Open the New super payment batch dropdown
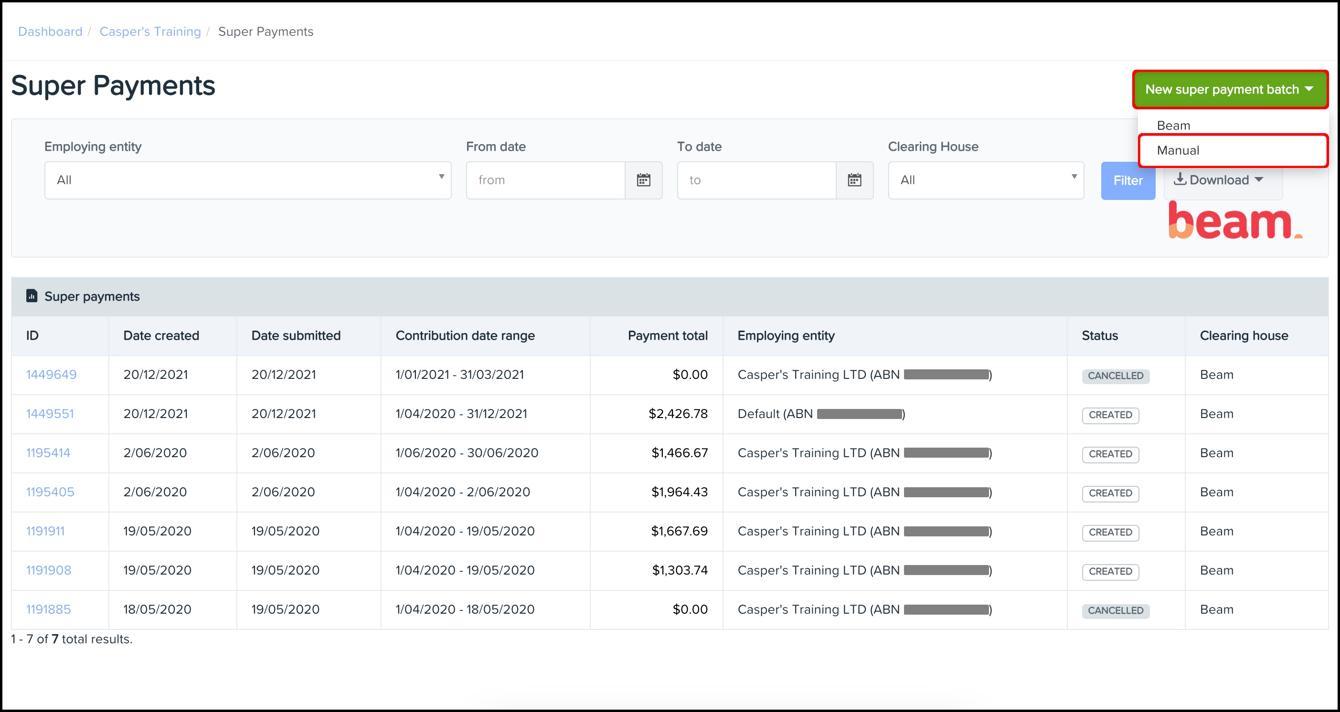 click(x=1230, y=89)
